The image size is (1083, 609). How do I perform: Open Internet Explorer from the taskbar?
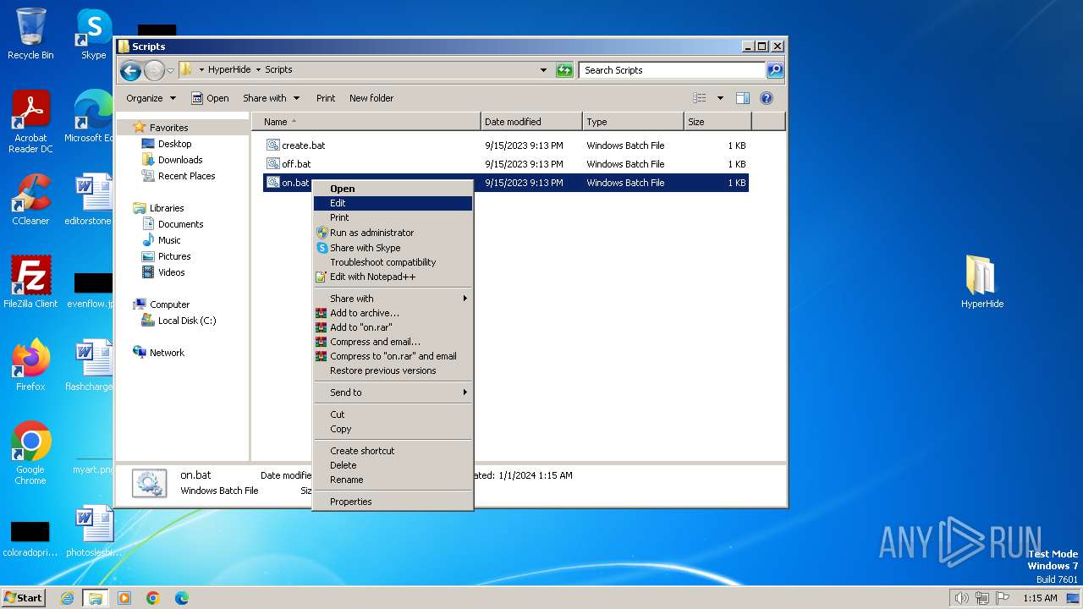click(67, 598)
